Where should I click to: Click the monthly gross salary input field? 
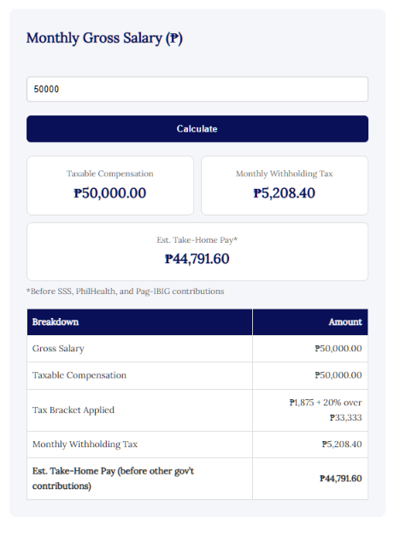pos(197,89)
